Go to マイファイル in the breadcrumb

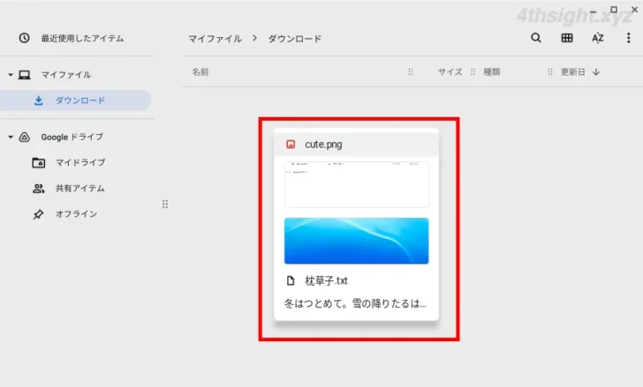tap(215, 39)
